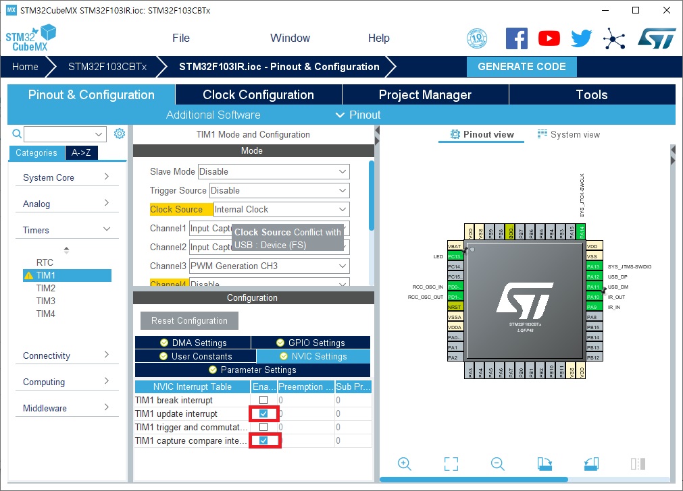Image resolution: width=683 pixels, height=491 pixels.
Task: Click the ST community network icon
Action: pos(614,38)
